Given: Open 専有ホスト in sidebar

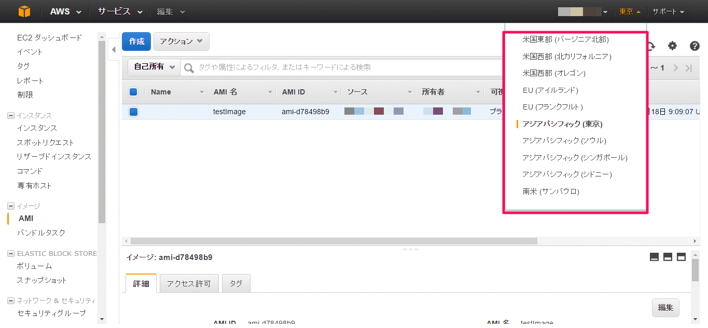Looking at the screenshot, I should click(34, 185).
